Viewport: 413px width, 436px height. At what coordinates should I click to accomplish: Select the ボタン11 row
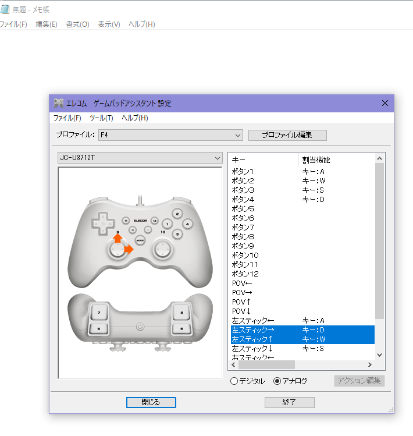[x=302, y=265]
